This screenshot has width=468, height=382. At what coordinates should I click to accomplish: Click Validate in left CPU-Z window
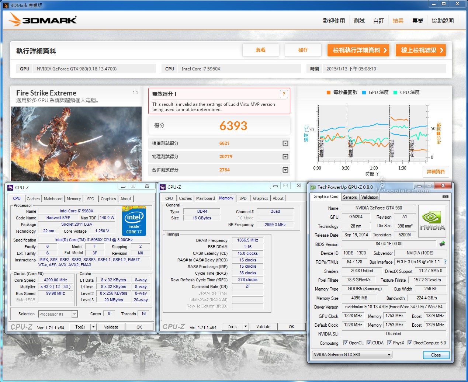[x=111, y=327]
